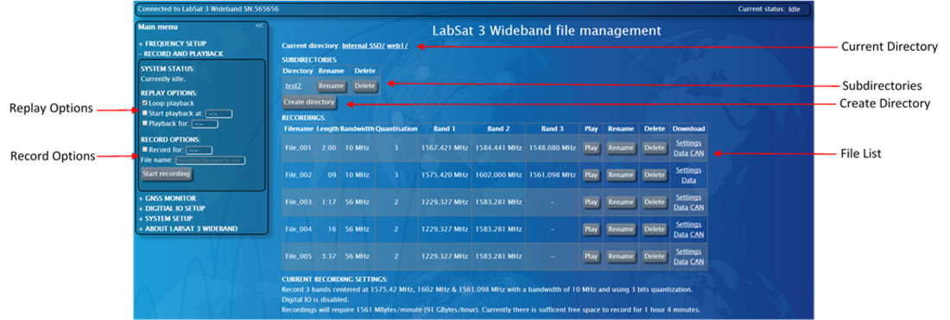Click the 1548.080 MHz Band 3 cell
The image size is (950, 320).
click(552, 147)
